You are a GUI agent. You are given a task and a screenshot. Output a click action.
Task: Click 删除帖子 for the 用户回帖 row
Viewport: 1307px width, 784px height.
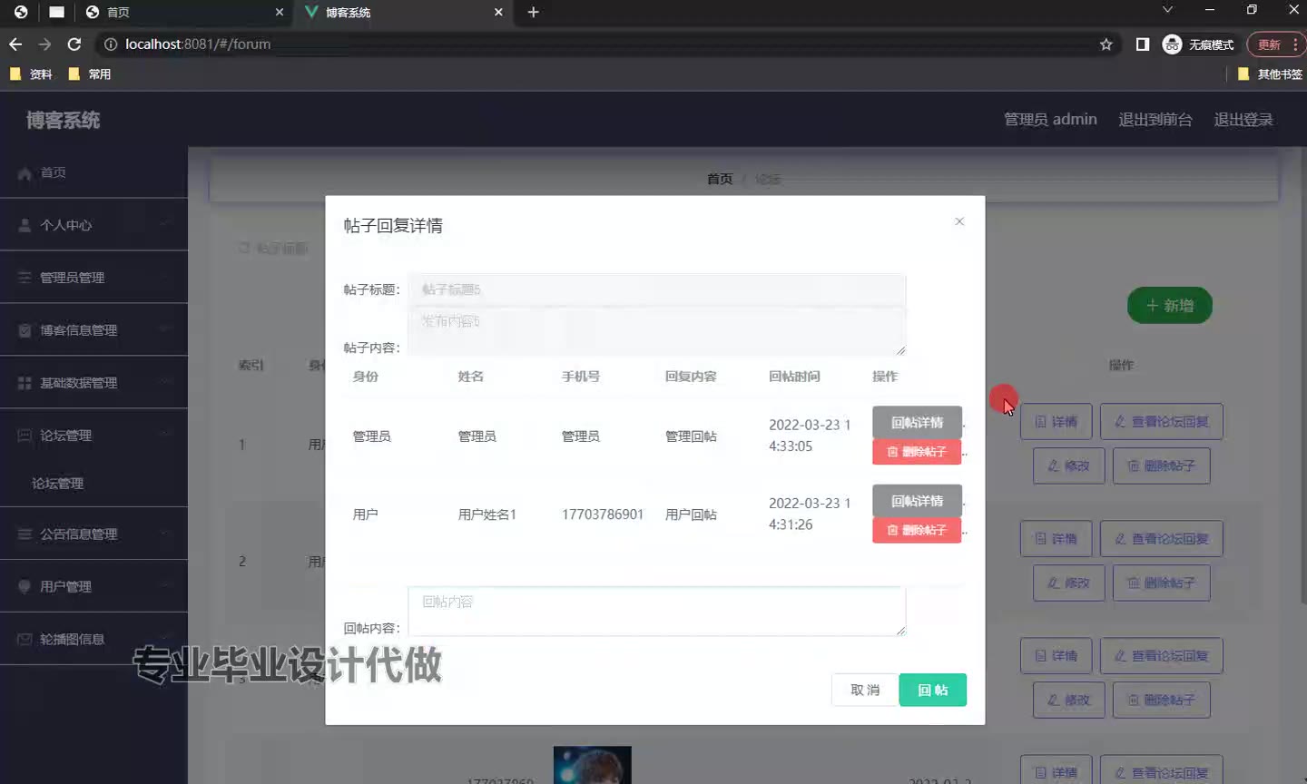917,530
